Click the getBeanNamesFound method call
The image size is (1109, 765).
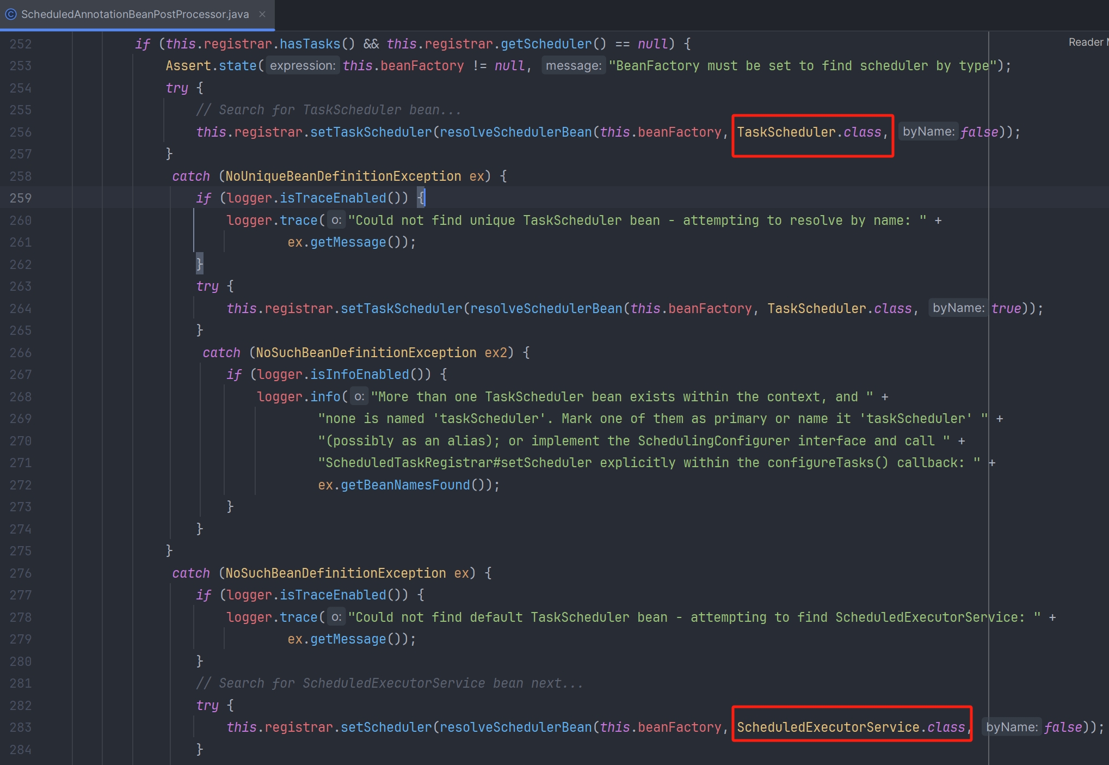point(405,485)
